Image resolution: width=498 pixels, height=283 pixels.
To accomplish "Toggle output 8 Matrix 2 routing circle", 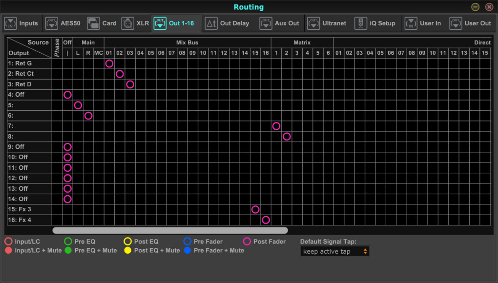I will [x=287, y=137].
